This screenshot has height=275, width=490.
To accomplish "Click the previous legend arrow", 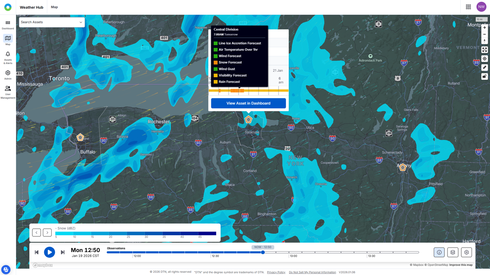I will point(36,232).
